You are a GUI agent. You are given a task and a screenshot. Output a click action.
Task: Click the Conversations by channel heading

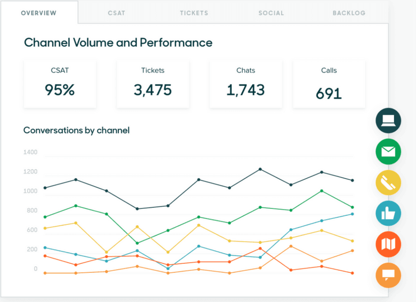click(x=76, y=130)
